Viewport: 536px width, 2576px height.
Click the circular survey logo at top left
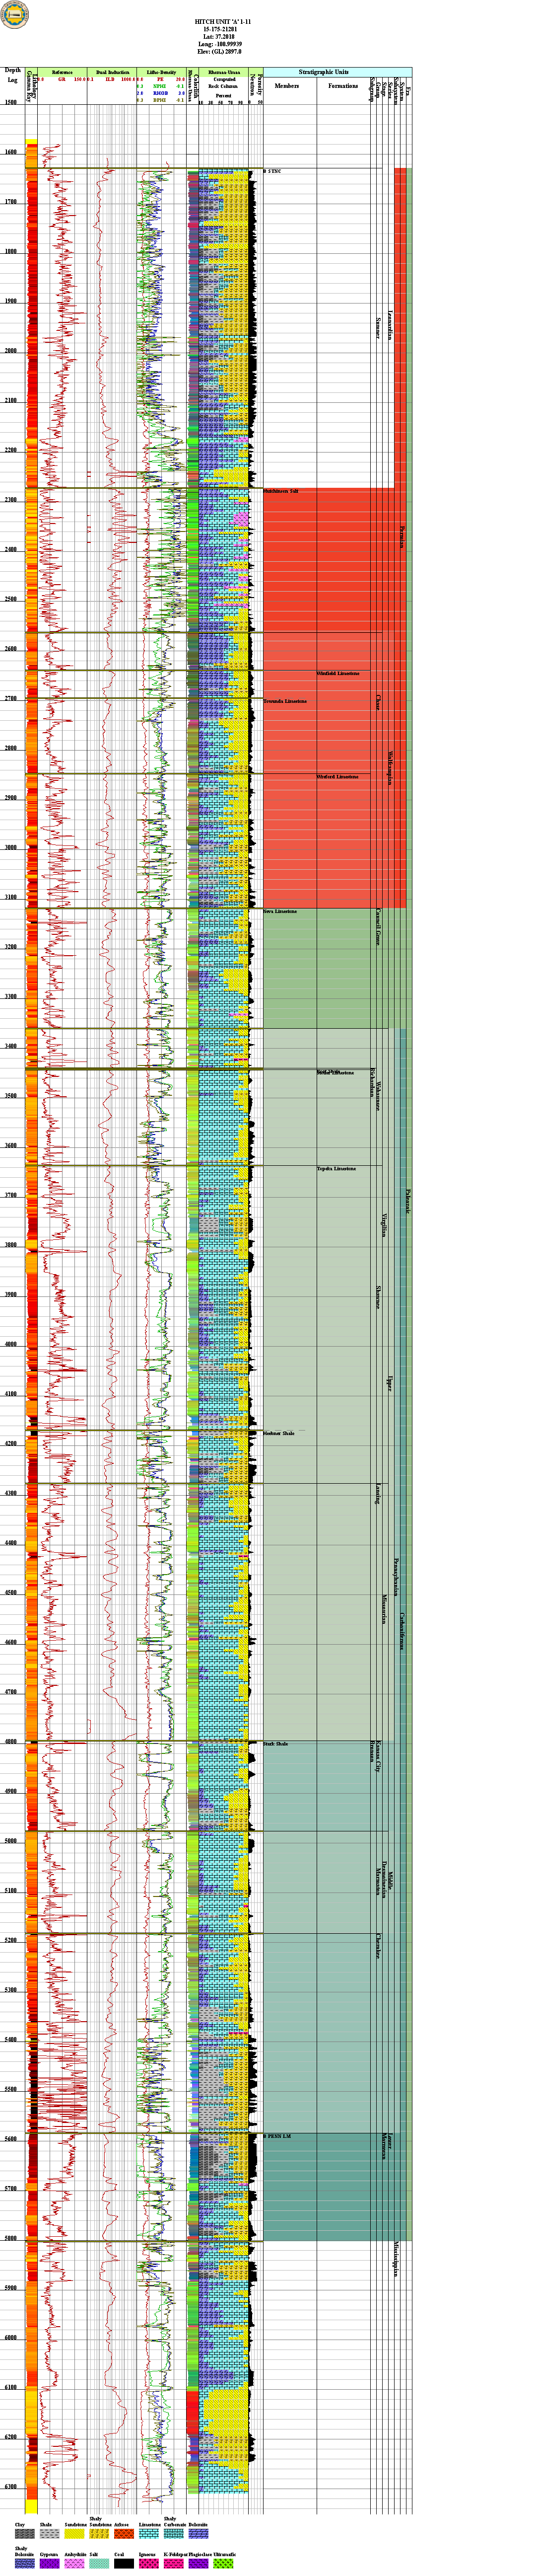tap(15, 15)
